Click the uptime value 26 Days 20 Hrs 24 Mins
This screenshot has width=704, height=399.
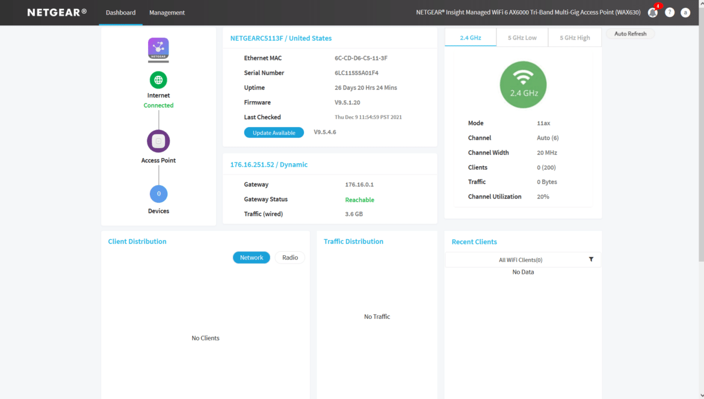coord(366,88)
